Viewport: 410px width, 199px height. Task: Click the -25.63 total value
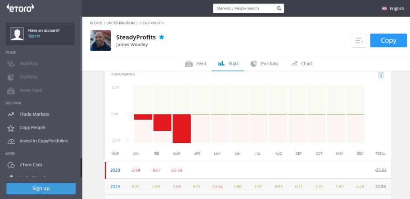click(380, 170)
